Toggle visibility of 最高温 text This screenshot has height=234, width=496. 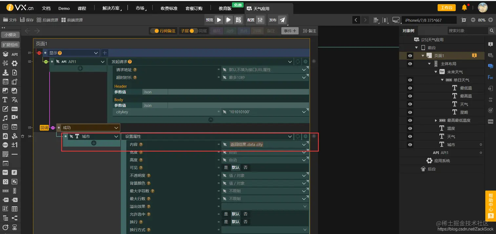(x=410, y=96)
